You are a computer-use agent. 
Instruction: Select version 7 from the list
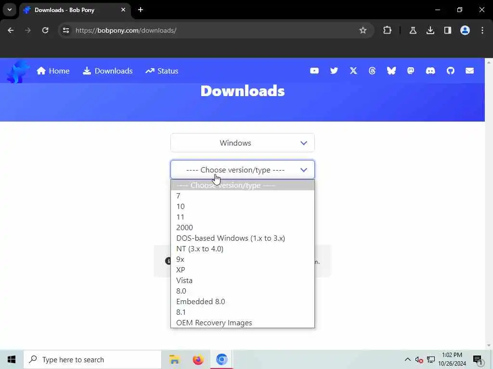tap(243, 196)
